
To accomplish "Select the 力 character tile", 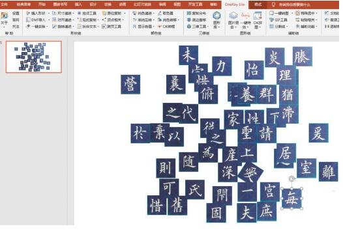I will [222, 66].
